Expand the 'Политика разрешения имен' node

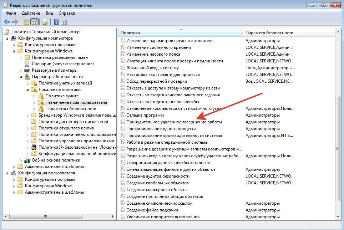21,58
